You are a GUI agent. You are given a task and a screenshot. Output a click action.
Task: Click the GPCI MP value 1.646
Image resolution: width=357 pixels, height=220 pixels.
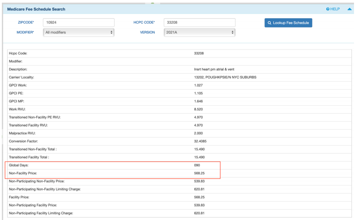click(198, 102)
